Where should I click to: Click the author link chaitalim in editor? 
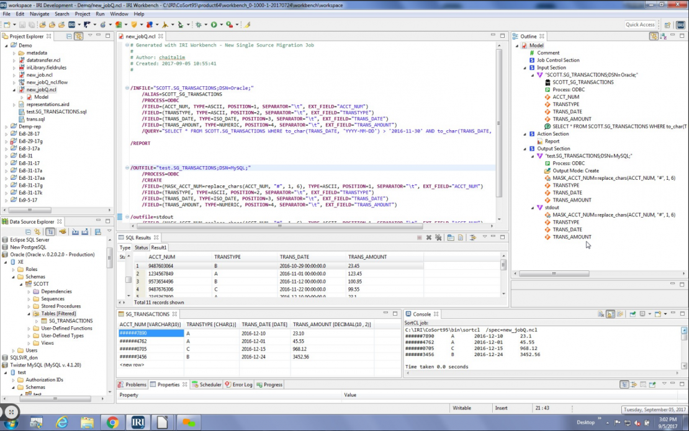point(172,58)
